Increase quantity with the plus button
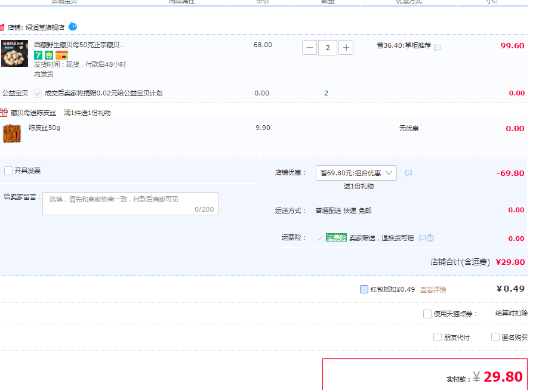This screenshot has width=539, height=390. point(346,48)
